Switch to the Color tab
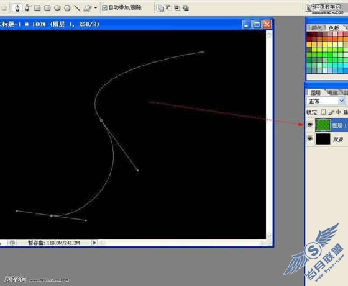This screenshot has height=286, width=348. pos(316,28)
